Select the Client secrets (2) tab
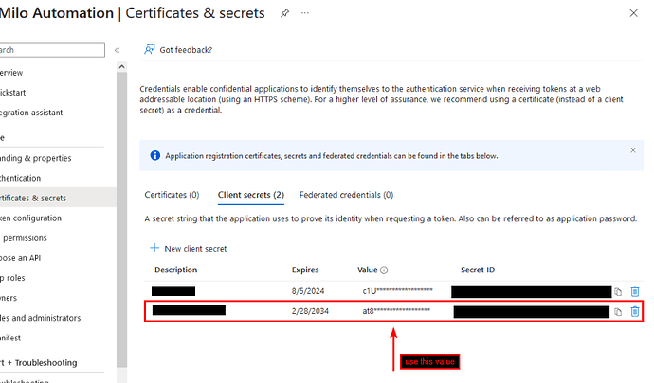 pyautogui.click(x=250, y=195)
